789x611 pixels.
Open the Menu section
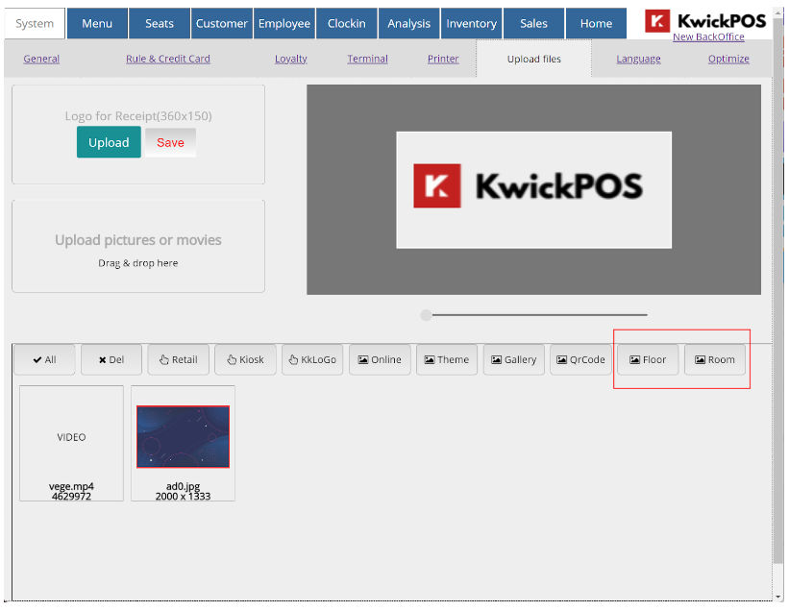tap(97, 24)
